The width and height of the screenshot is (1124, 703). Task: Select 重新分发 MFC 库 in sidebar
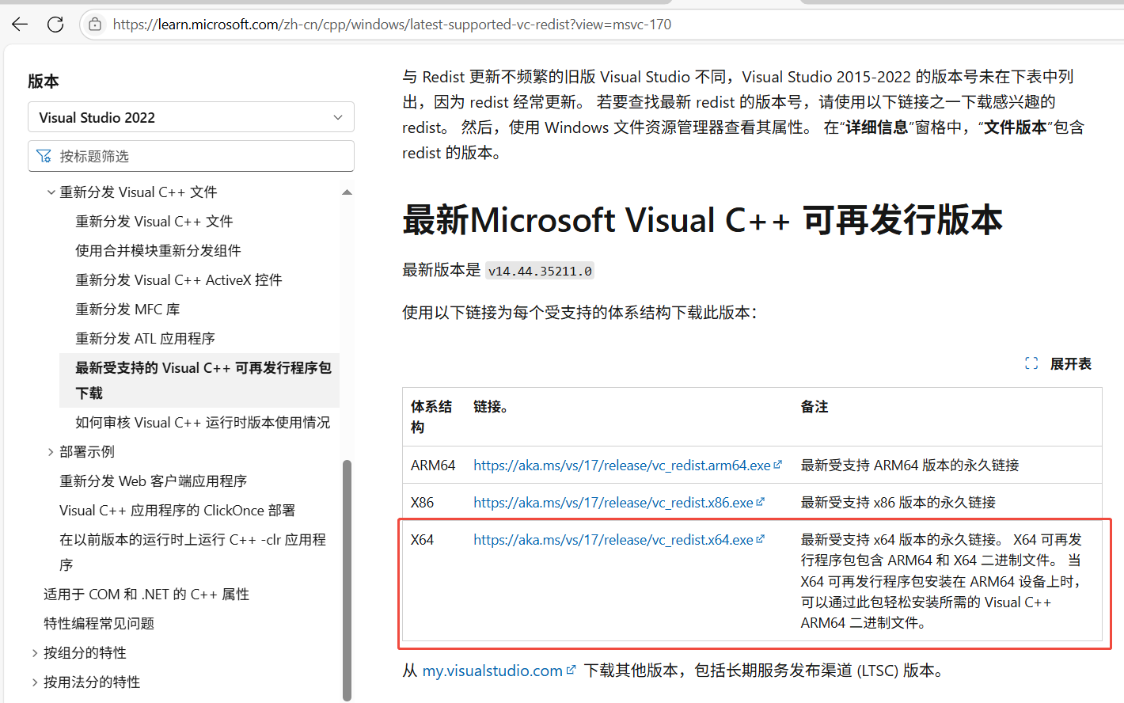(127, 310)
